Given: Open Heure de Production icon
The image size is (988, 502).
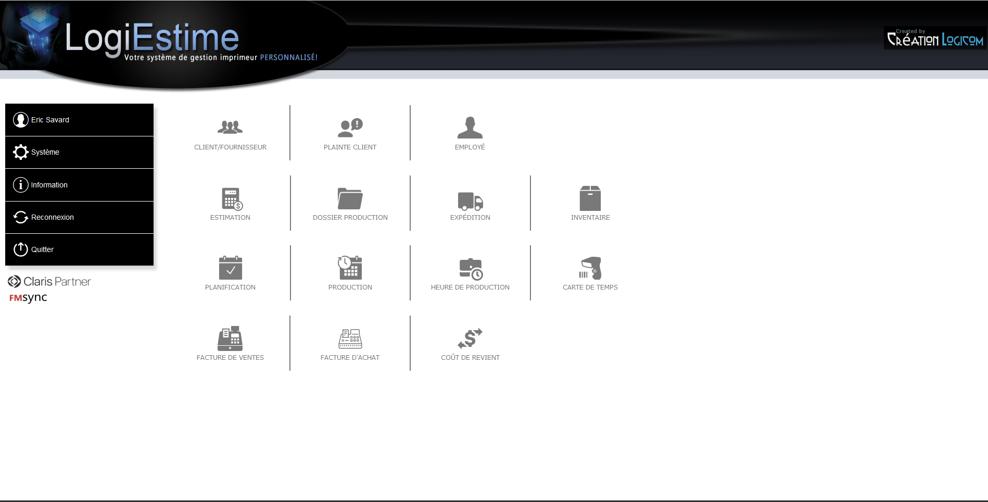Looking at the screenshot, I should (470, 269).
